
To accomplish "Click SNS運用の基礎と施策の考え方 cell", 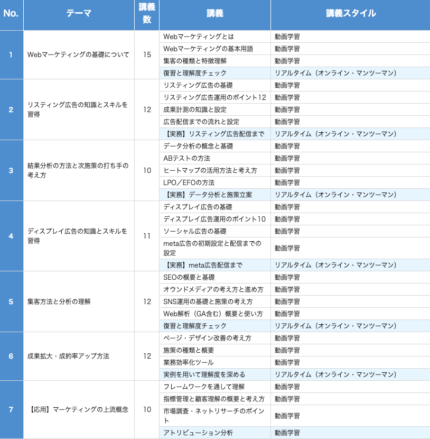I will [214, 301].
